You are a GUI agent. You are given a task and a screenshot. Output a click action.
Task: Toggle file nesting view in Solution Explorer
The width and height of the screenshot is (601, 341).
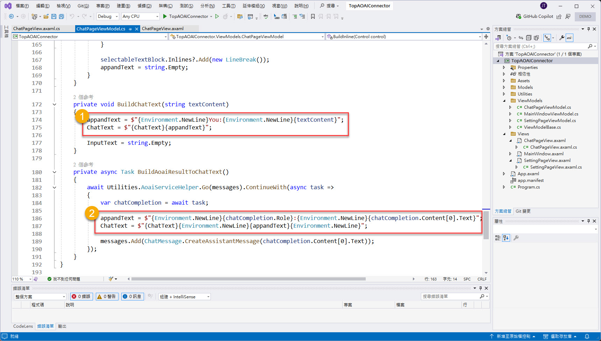click(547, 38)
